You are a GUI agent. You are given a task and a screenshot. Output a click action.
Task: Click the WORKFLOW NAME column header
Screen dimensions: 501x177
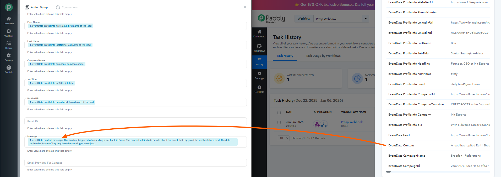(x=354, y=112)
